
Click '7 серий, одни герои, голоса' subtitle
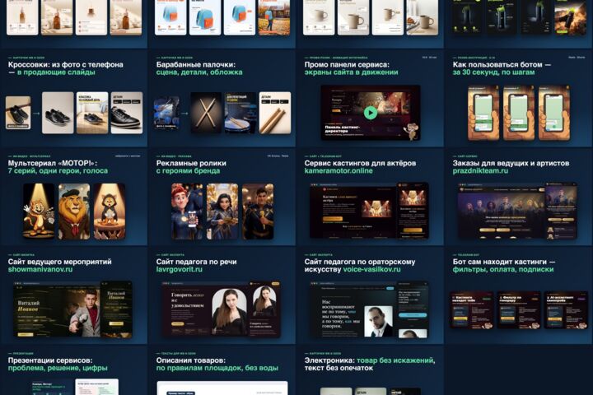pyautogui.click(x=58, y=171)
